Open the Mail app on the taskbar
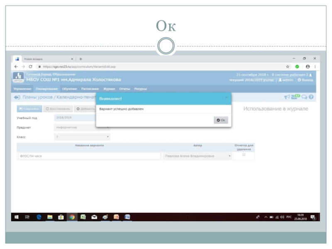Viewport: 332px width, 249px height. [x=94, y=217]
